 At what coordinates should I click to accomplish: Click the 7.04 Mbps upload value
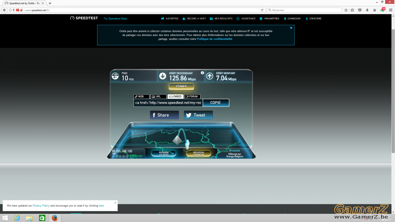pos(226,78)
